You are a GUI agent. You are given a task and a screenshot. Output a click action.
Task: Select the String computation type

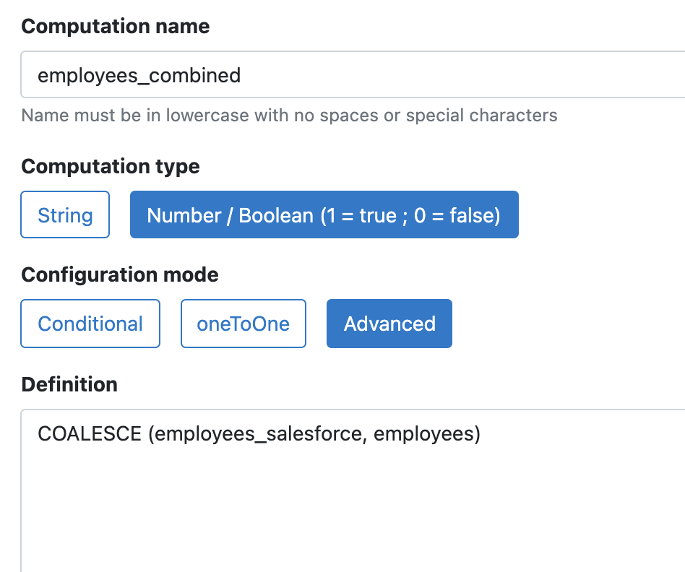point(65,215)
